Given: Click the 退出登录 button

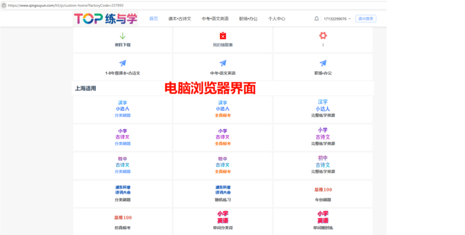Looking at the screenshot, I should [x=366, y=19].
